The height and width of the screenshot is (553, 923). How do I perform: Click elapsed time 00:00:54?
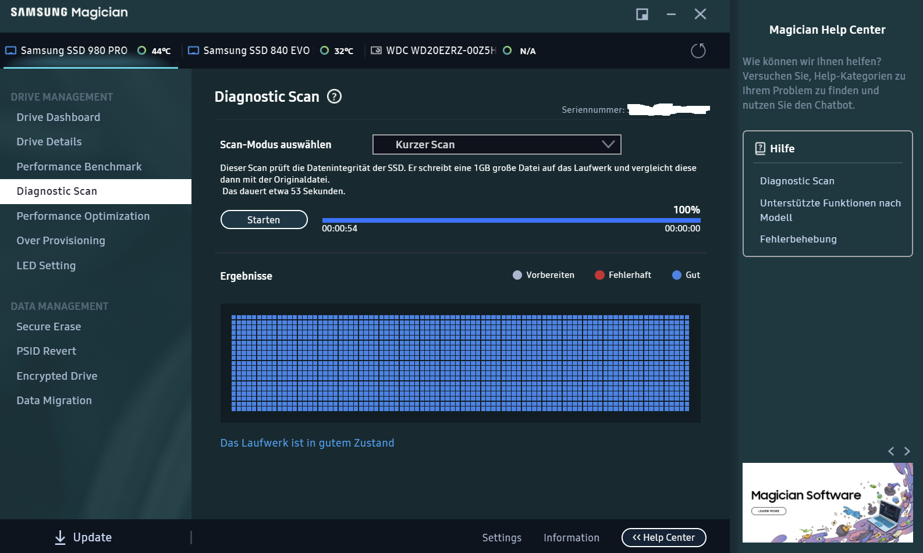[340, 229]
